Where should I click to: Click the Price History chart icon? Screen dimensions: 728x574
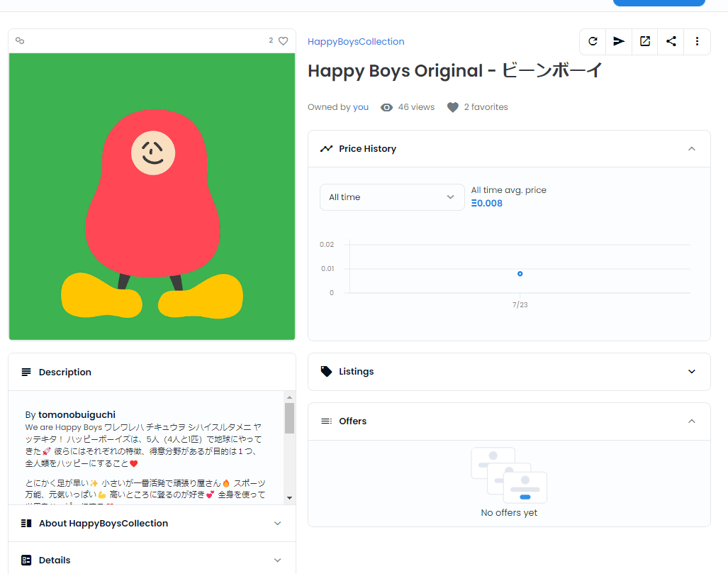(x=326, y=148)
